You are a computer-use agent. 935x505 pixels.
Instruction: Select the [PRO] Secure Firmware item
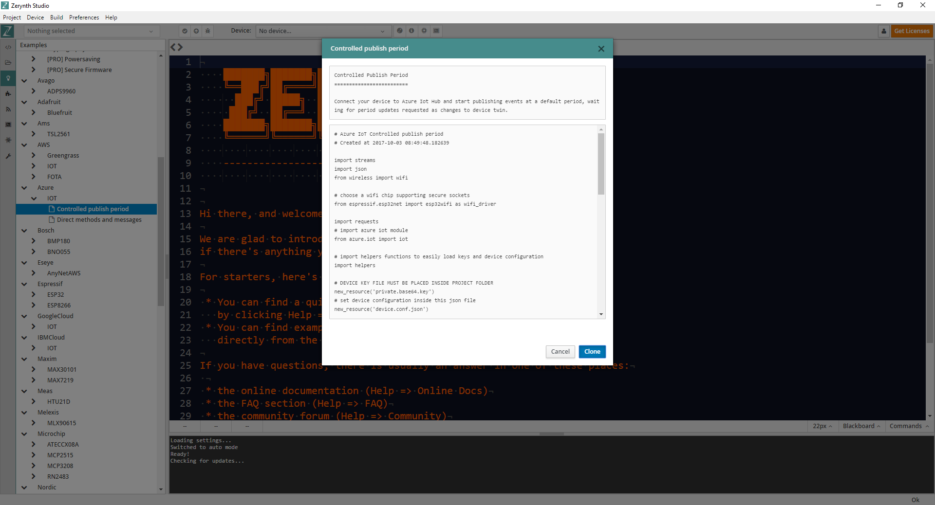(x=79, y=70)
